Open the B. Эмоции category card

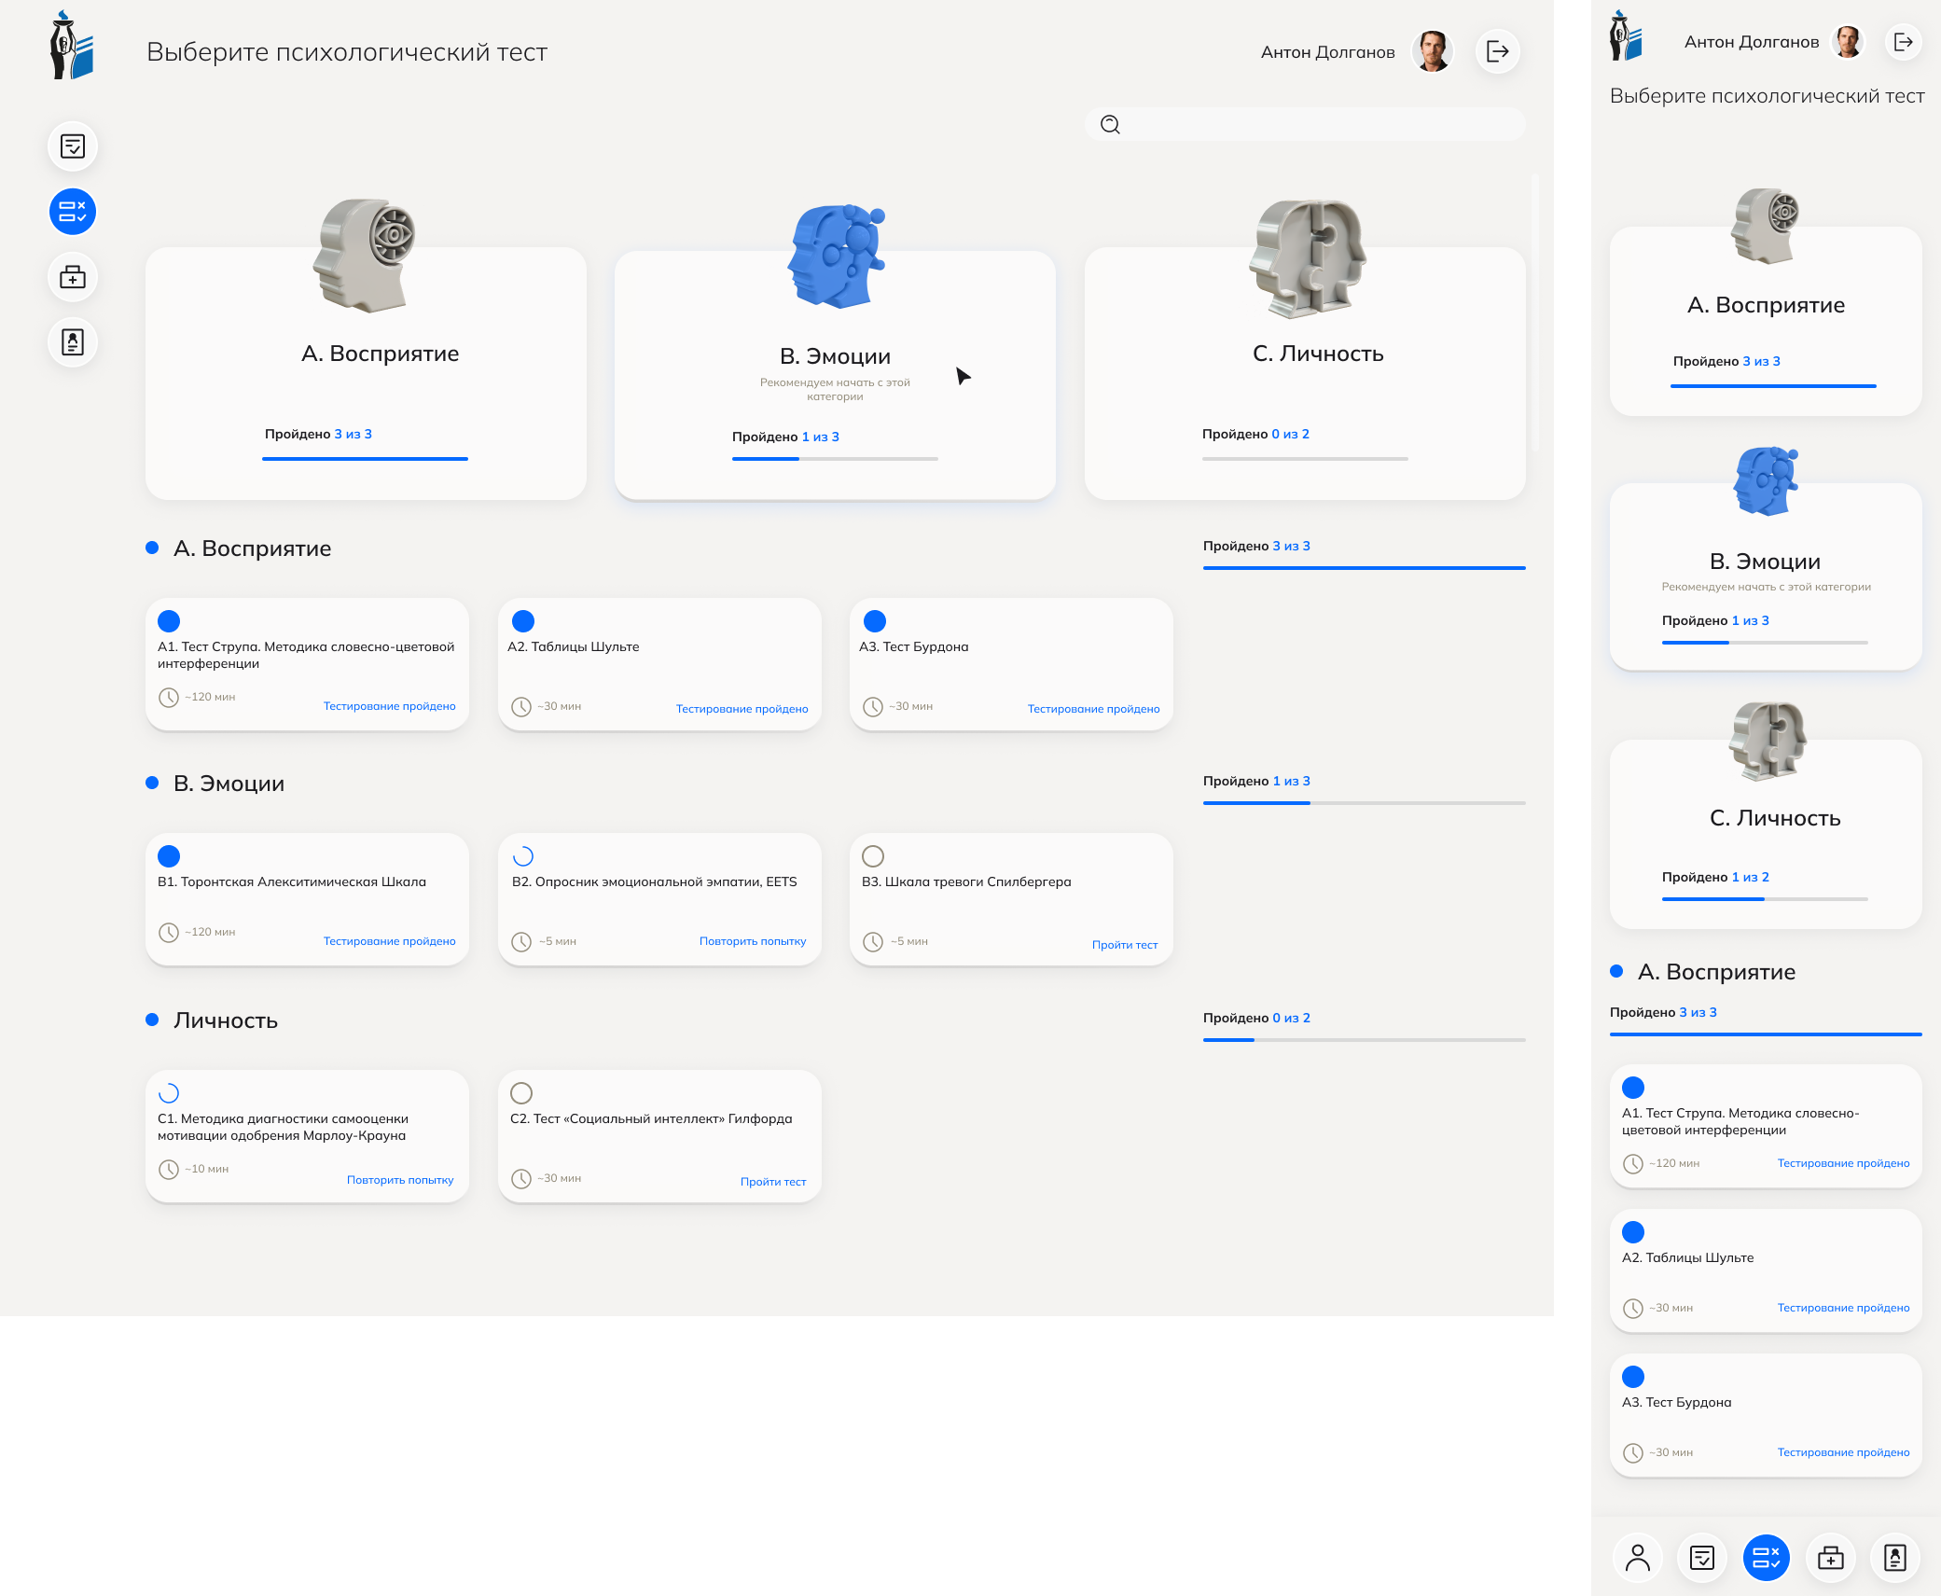[x=835, y=373]
